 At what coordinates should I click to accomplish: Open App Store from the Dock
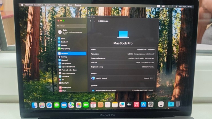coord(144,104)
